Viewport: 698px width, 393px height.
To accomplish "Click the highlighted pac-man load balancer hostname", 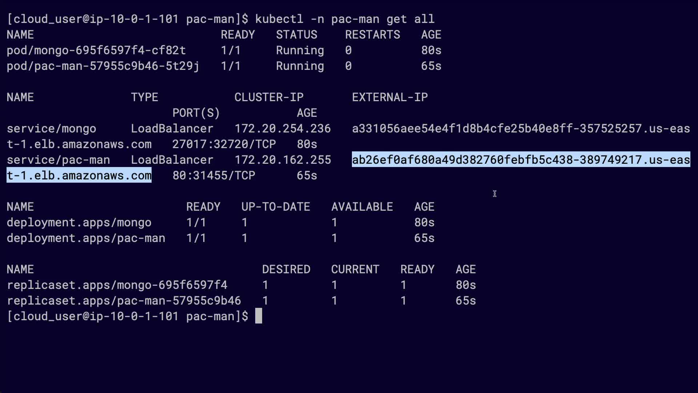I will point(521,160).
